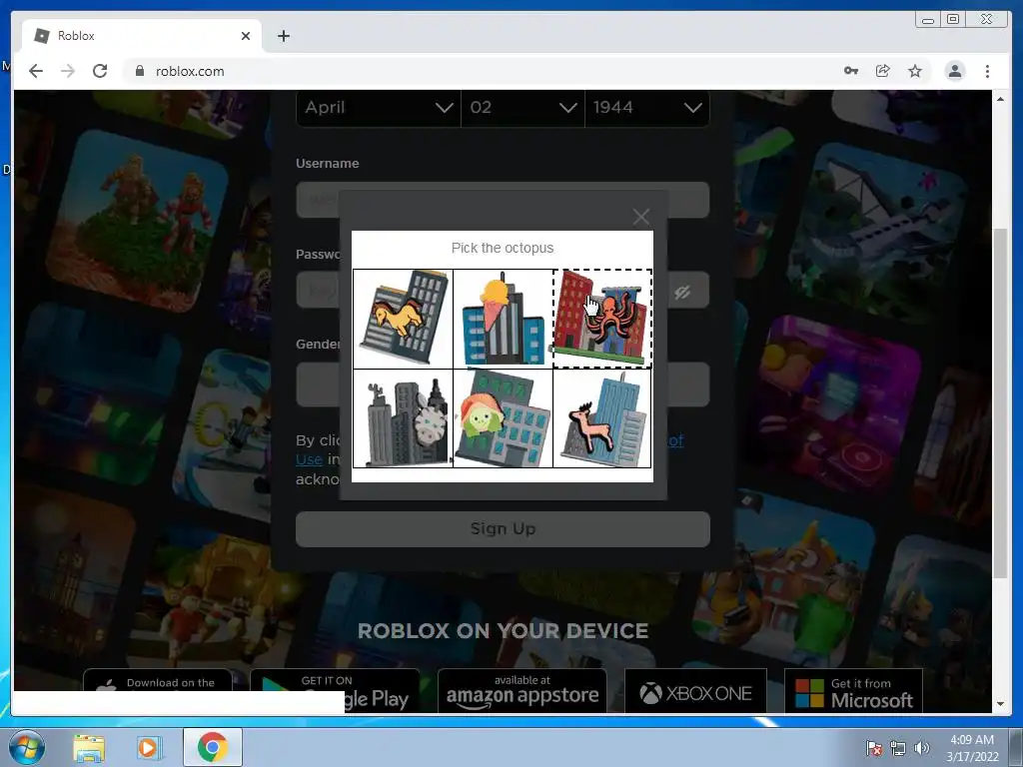Open the taskbar clock showing 4:09 AM
Screen dimensions: 1023x767
click(972, 748)
